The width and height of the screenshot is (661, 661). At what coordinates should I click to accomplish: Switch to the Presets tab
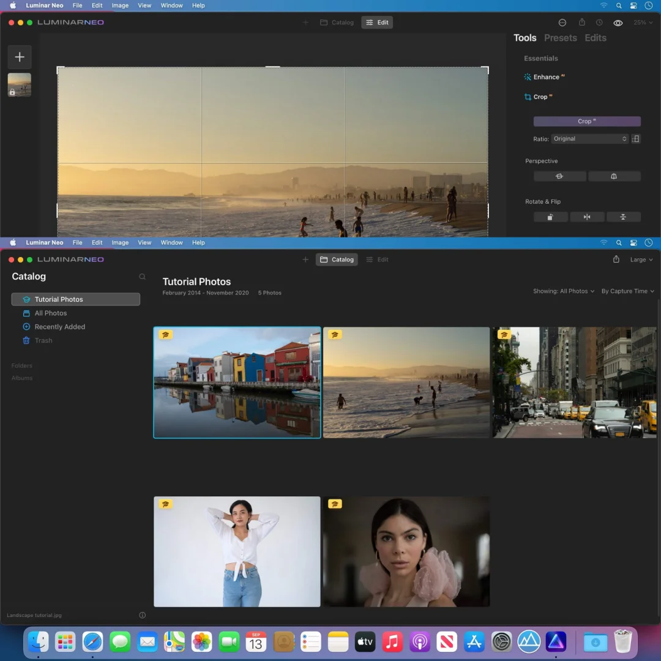560,38
